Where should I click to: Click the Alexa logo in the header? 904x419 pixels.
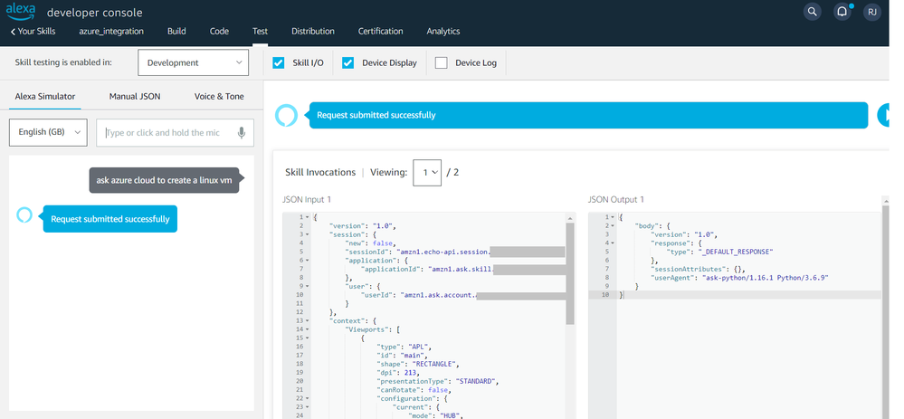(21, 11)
